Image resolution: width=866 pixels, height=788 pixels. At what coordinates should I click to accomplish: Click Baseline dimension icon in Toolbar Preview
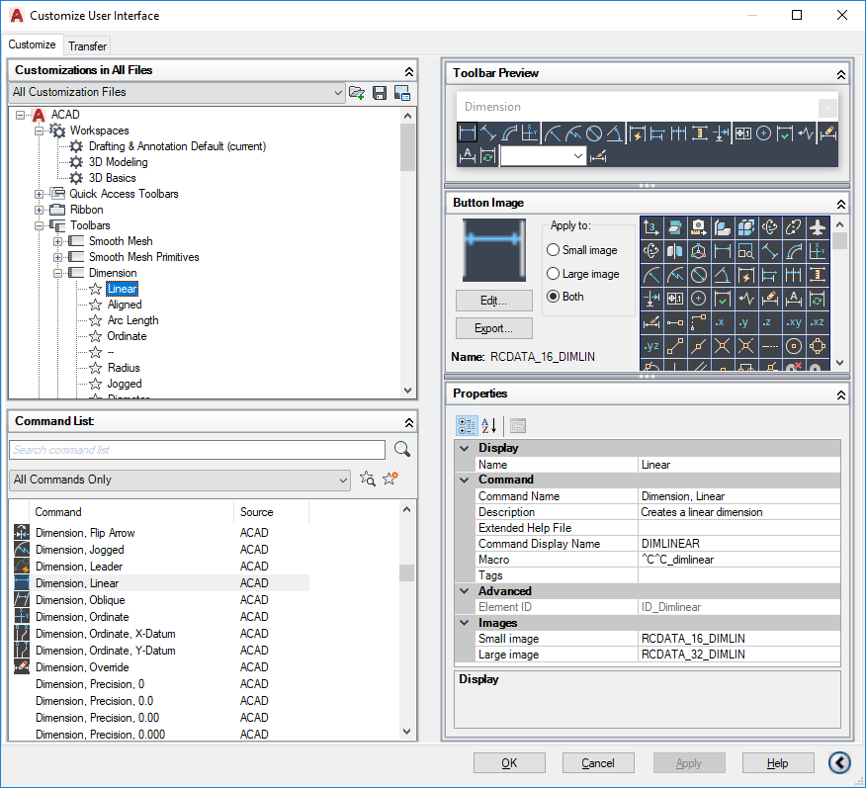point(657,133)
